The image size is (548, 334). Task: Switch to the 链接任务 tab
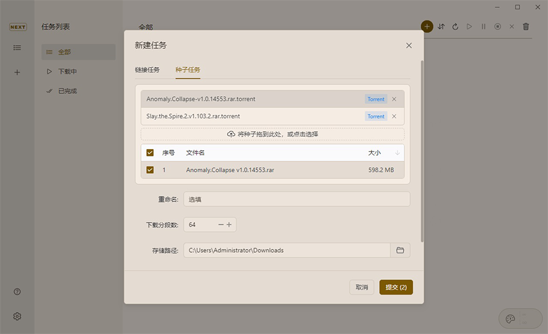tap(147, 70)
